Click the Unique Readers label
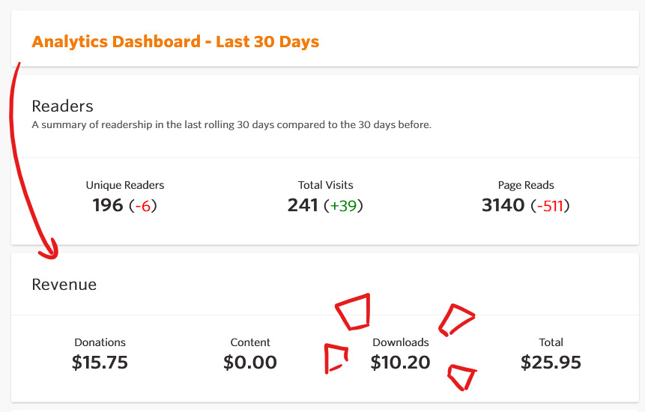The width and height of the screenshot is (645, 412). click(125, 186)
